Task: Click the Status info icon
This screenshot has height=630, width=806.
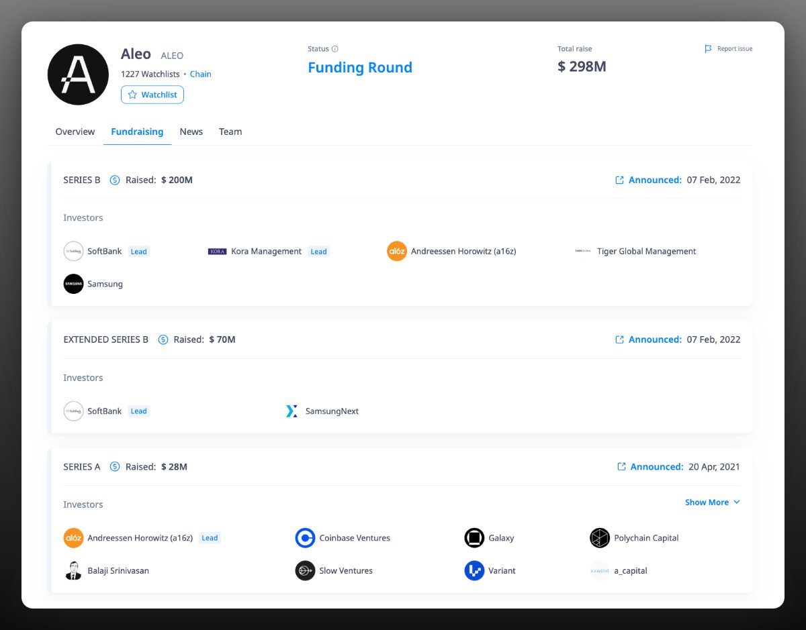Action: 335,49
